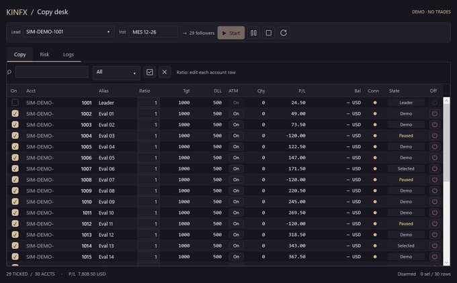Screen dimensions: 457x283
Task: Untick the On checkbox for account 1013
Action: [15, 235]
